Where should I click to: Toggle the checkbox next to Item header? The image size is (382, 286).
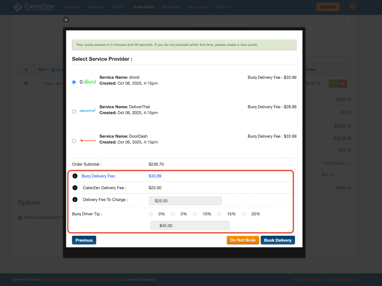pos(53,70)
